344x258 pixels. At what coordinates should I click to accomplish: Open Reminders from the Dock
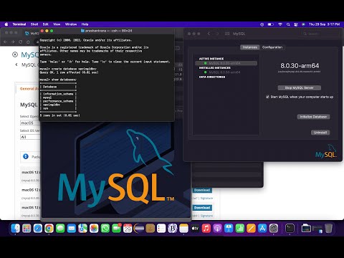tap(161, 229)
